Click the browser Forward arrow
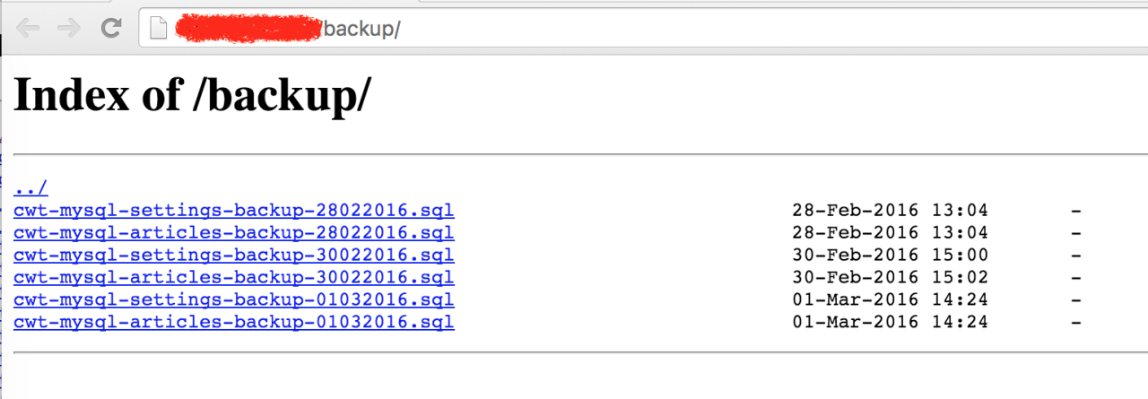 coord(69,29)
